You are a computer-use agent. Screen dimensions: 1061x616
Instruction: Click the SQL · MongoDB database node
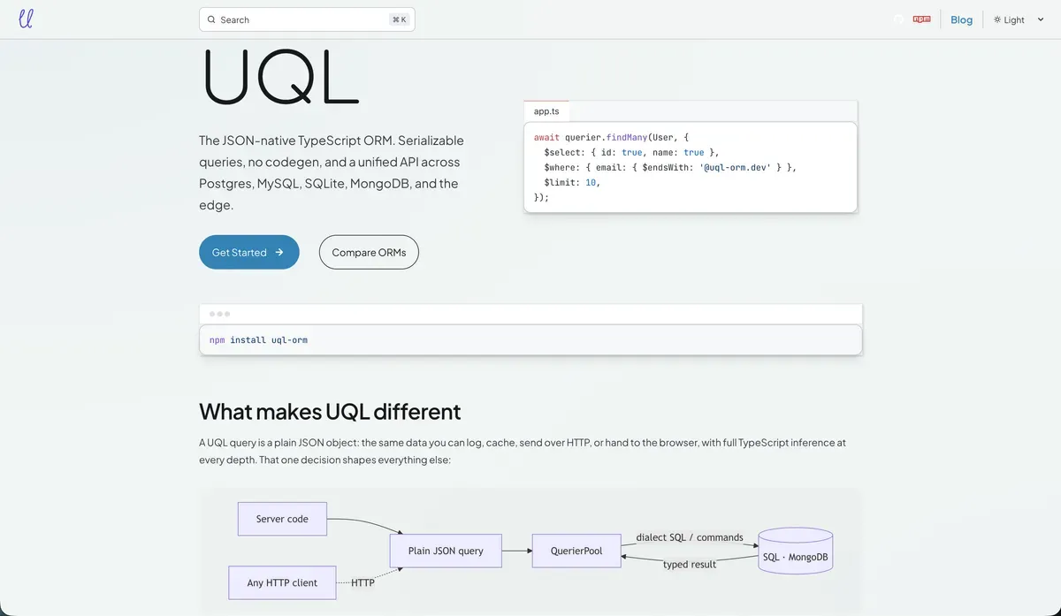click(796, 551)
